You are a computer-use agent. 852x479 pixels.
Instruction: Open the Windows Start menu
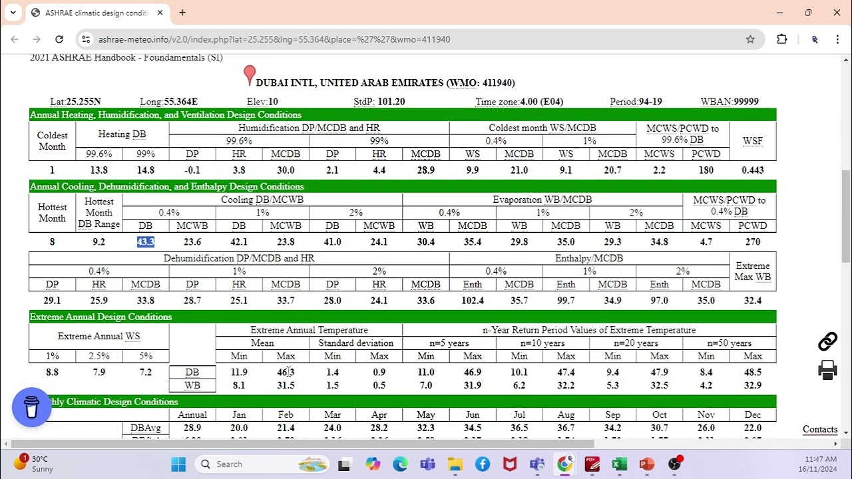[x=178, y=464]
